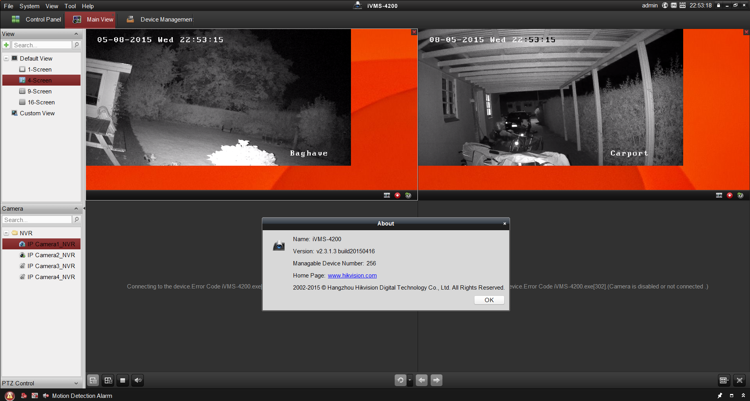
Task: Open the alarm warning icon in status bar
Action: 10,396
